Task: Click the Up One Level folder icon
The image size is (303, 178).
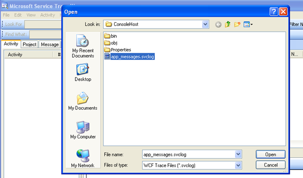Action: pyautogui.click(x=228, y=24)
